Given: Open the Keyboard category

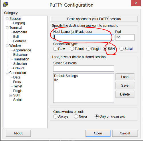Looking at the screenshot, I should [20, 32].
